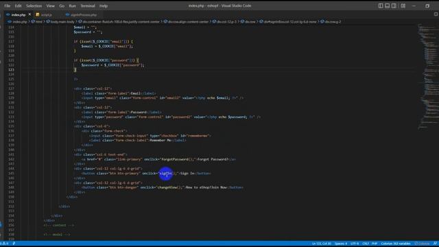Screen dimensions: 439x247
Task: Toggle the bottom panel layout icon
Action: click(387, 5)
